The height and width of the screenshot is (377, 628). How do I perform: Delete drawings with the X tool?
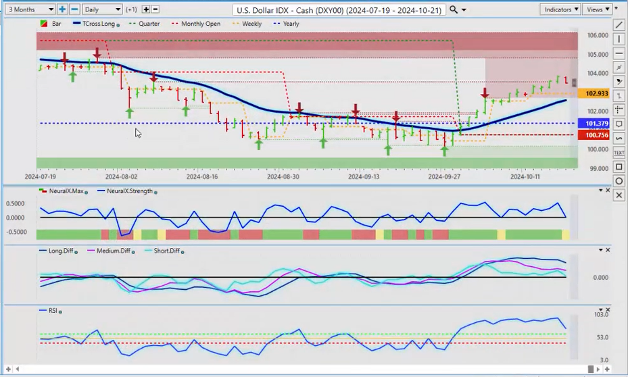click(x=619, y=195)
